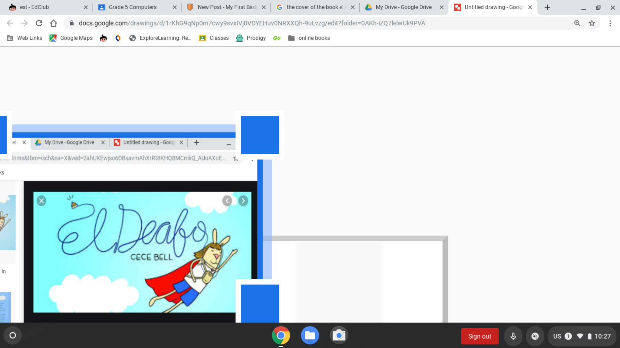Open the launcher circle button
Image resolution: width=620 pixels, height=348 pixels.
click(13, 335)
